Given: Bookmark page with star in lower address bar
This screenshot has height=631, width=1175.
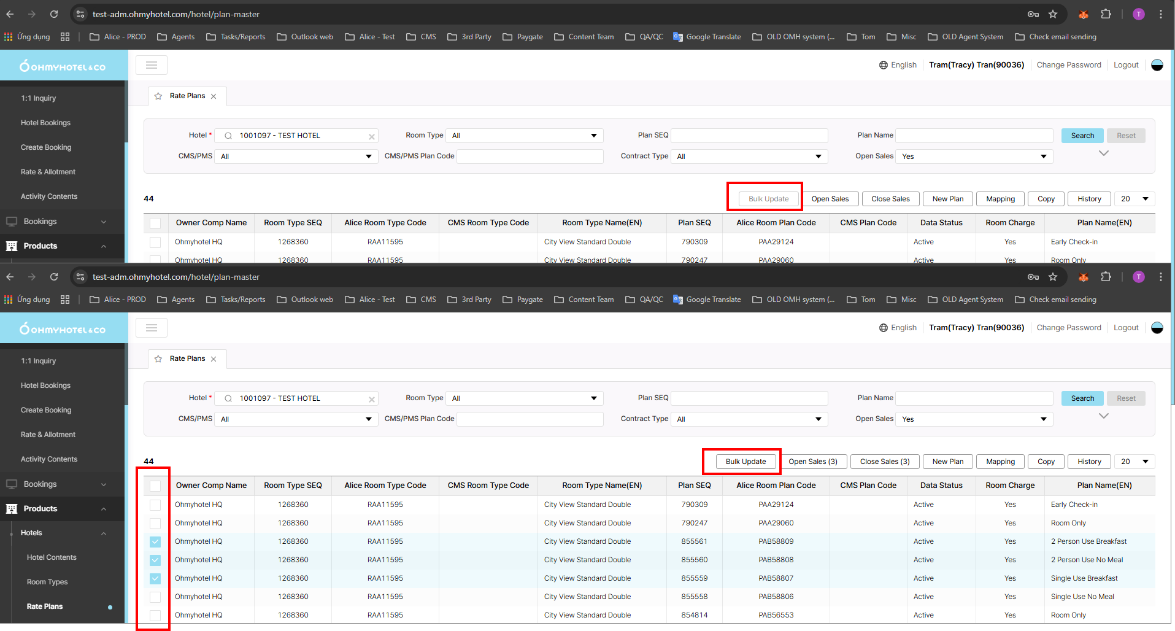Looking at the screenshot, I should pyautogui.click(x=1053, y=277).
